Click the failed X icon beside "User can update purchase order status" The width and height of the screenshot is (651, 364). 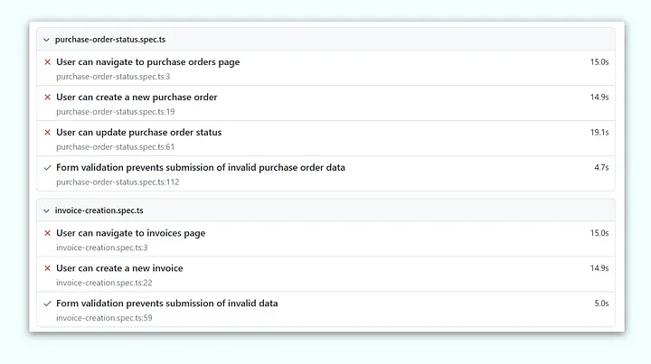47,133
